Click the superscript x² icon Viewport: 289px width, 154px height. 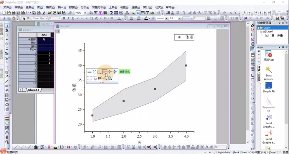coord(78,18)
